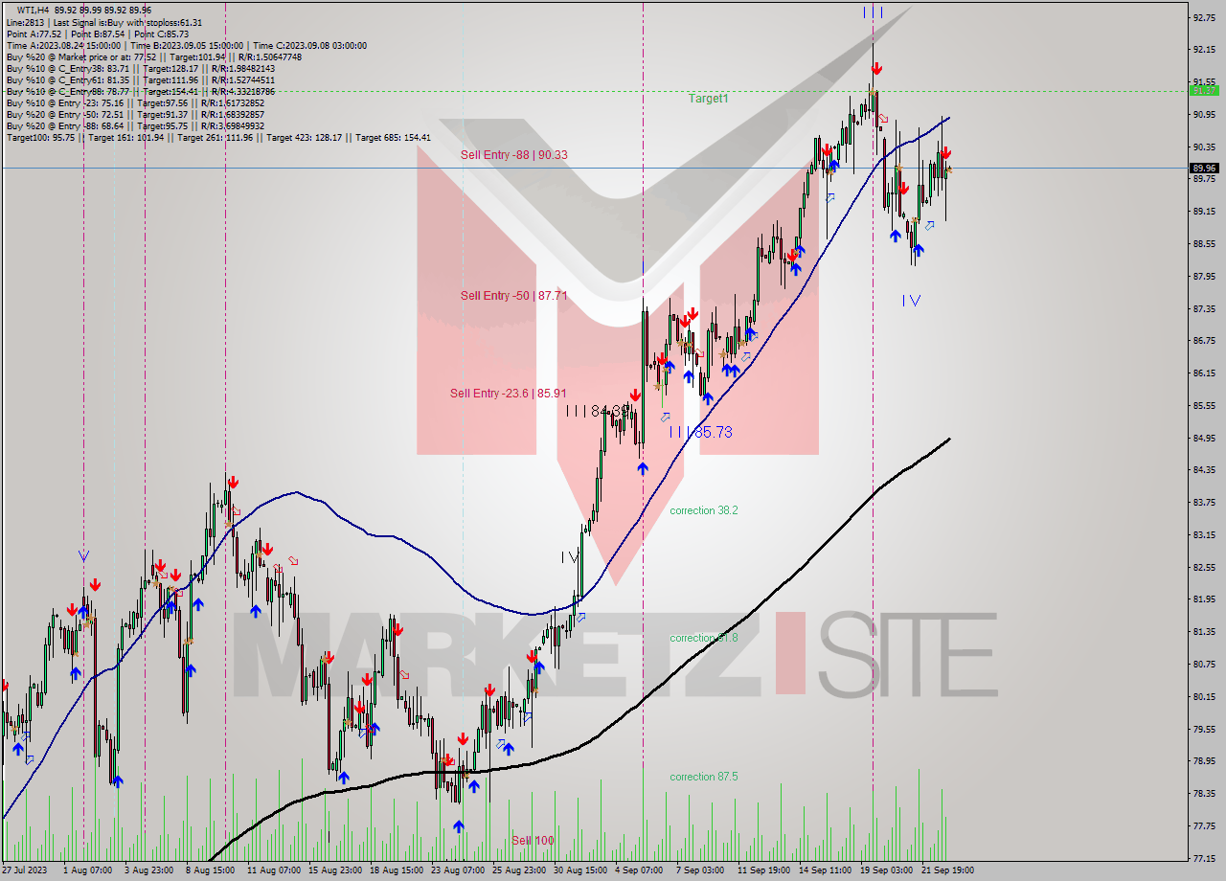Click the 'Sell Entry -23.6 | 85.91' label
Screen dimensions: 1226x881
click(509, 394)
